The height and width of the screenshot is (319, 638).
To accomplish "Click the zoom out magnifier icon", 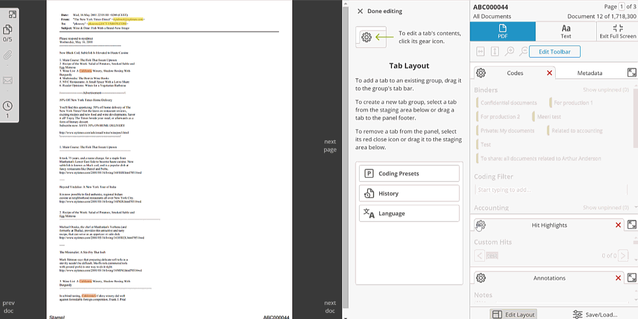I will 524,52.
